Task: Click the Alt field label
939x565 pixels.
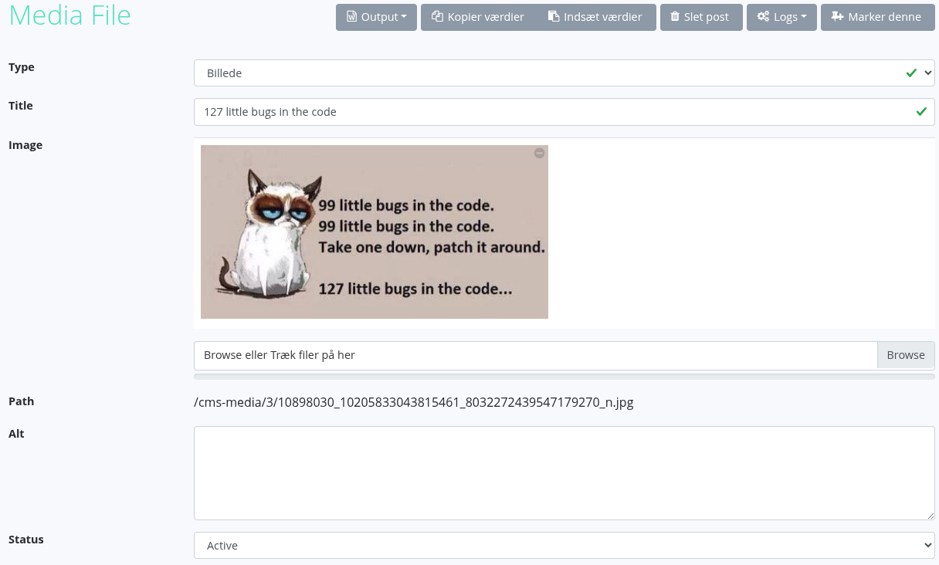Action: (x=16, y=434)
